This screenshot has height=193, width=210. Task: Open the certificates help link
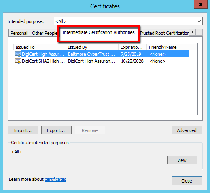55,179
